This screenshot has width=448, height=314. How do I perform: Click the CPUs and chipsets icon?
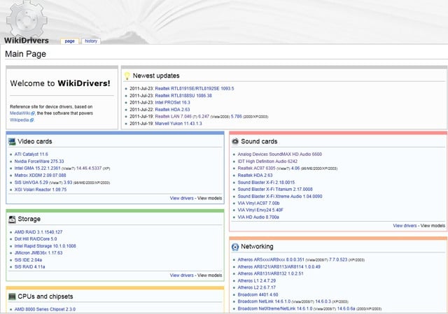12,296
